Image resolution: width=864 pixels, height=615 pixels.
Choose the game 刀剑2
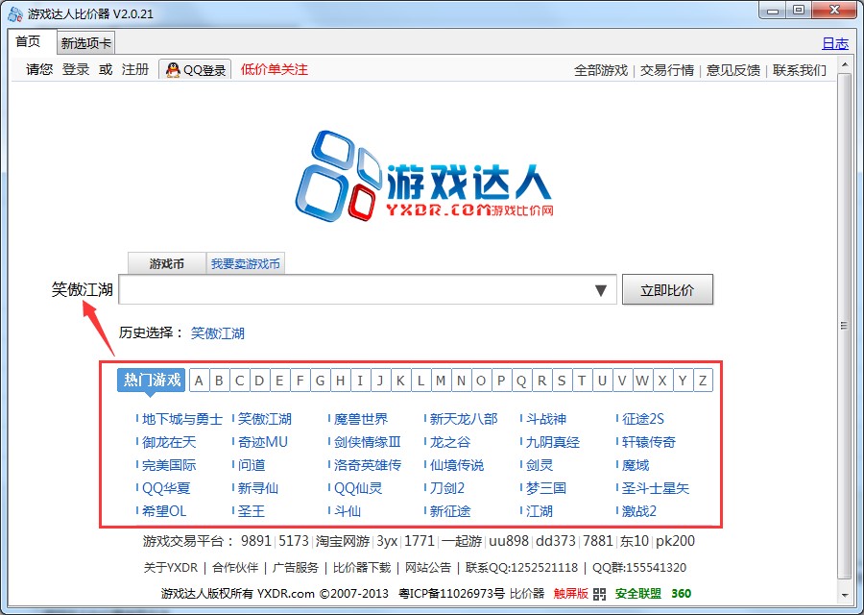446,489
